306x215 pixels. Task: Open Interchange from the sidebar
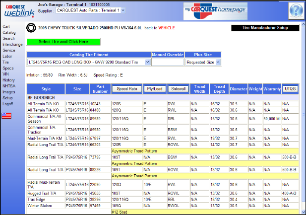click(12, 44)
